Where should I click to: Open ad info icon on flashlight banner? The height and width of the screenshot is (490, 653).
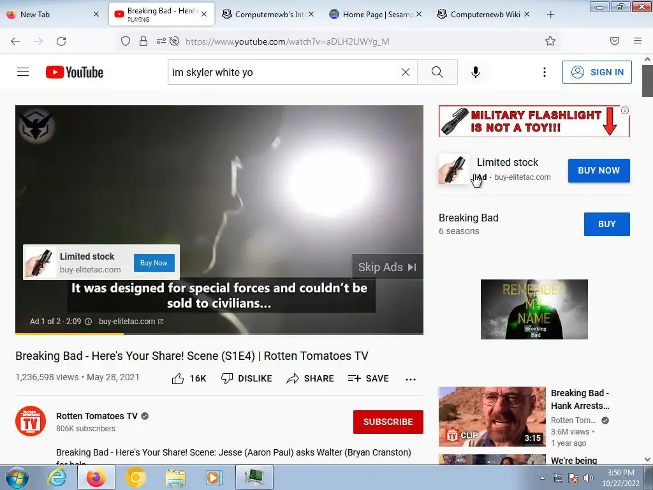[625, 110]
